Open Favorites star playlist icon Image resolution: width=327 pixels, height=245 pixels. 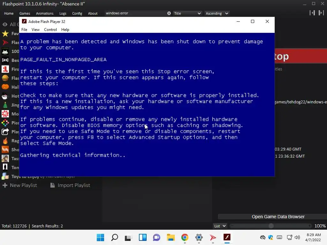click(5, 33)
